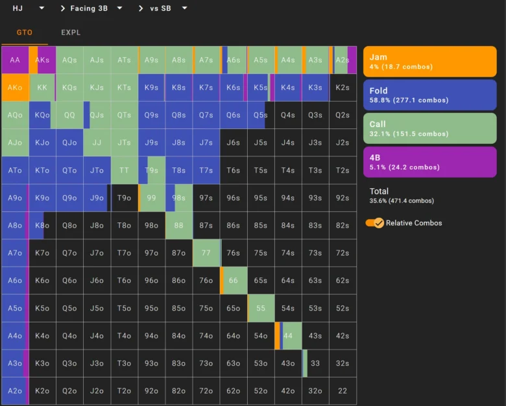Viewport: 506px width, 406px height.
Task: Switch to the GTO tab
Action: point(25,32)
